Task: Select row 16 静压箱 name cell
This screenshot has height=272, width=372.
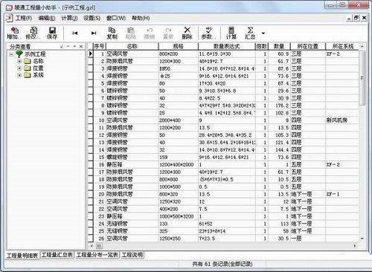Action: (x=132, y=164)
